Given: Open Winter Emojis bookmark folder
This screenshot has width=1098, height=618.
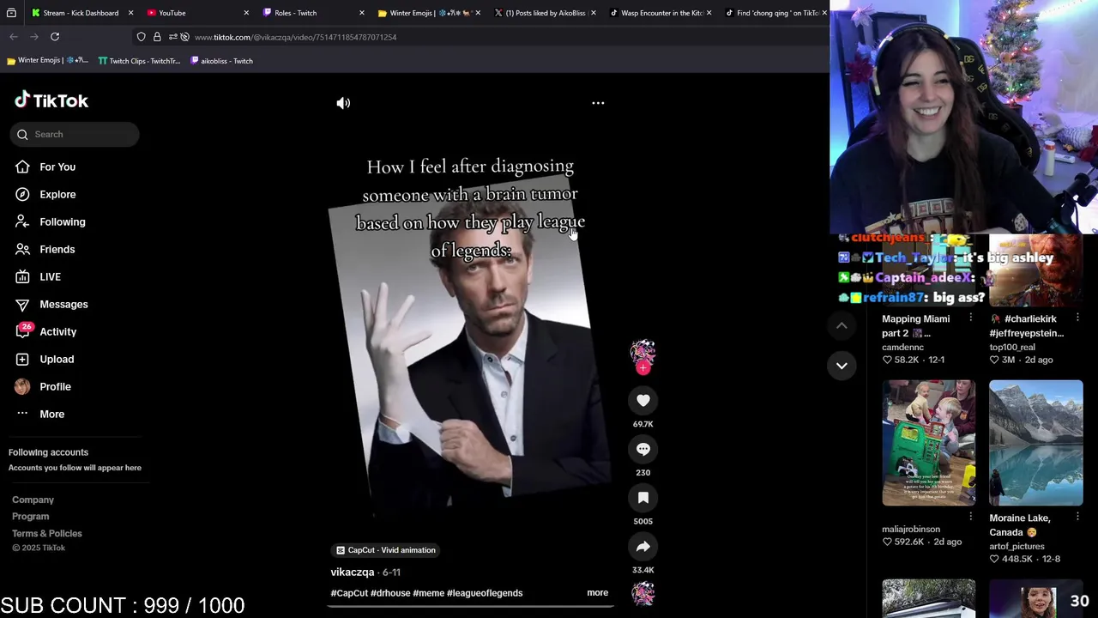Looking at the screenshot, I should pos(47,61).
